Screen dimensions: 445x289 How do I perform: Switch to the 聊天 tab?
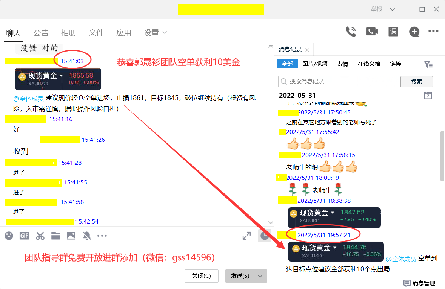(x=14, y=33)
